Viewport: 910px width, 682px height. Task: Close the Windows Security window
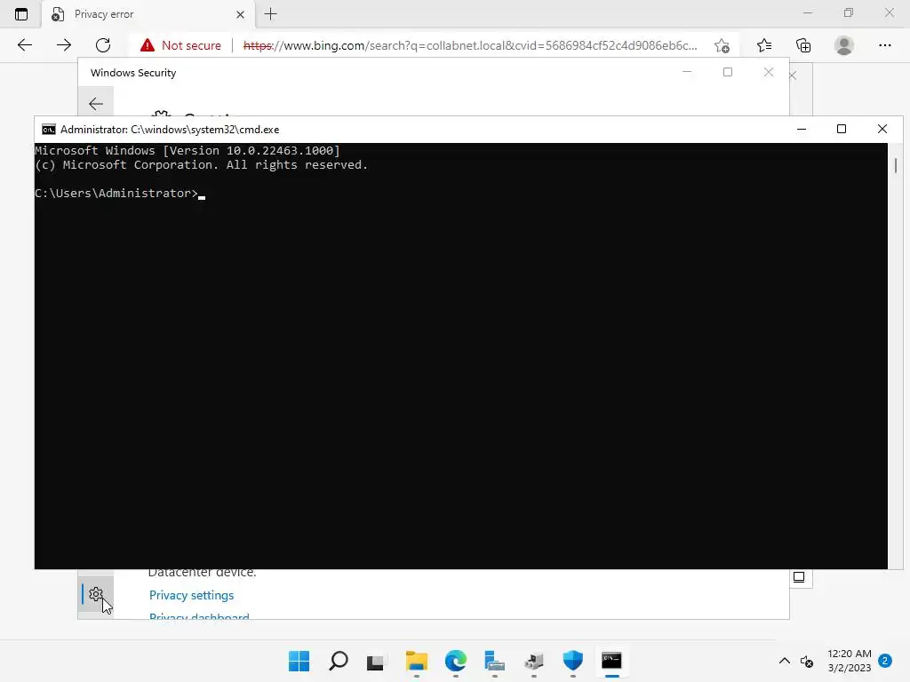pyautogui.click(x=769, y=72)
